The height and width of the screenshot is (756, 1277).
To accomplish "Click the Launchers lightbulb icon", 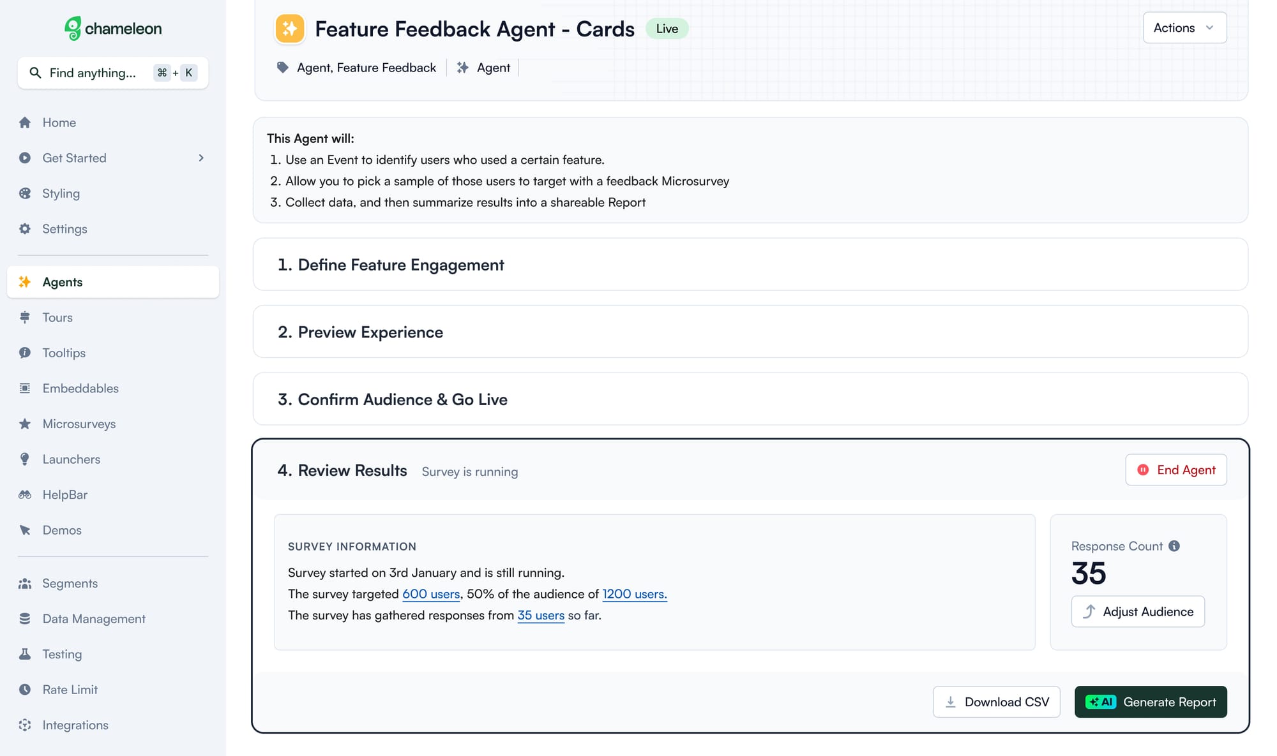I will pos(25,459).
